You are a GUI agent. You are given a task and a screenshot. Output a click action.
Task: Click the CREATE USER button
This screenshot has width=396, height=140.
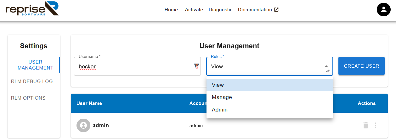(x=361, y=66)
